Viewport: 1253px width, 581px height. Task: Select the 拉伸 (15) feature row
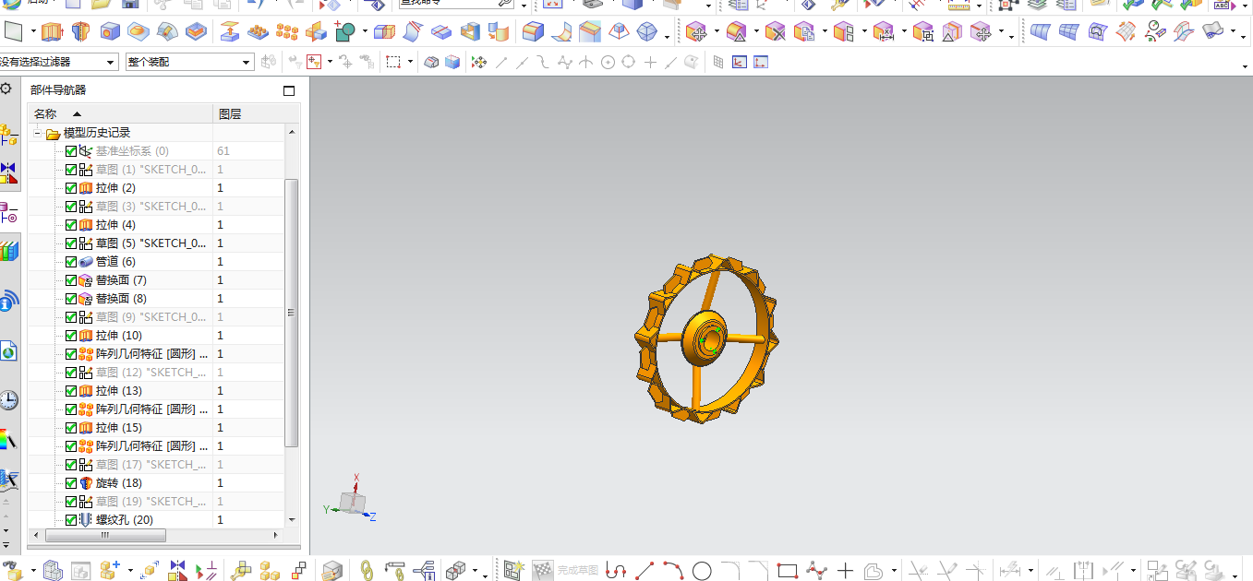(x=157, y=428)
